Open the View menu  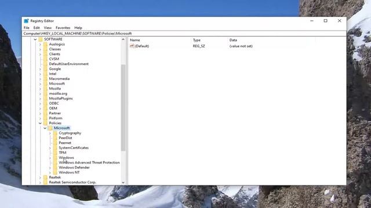coord(48,28)
